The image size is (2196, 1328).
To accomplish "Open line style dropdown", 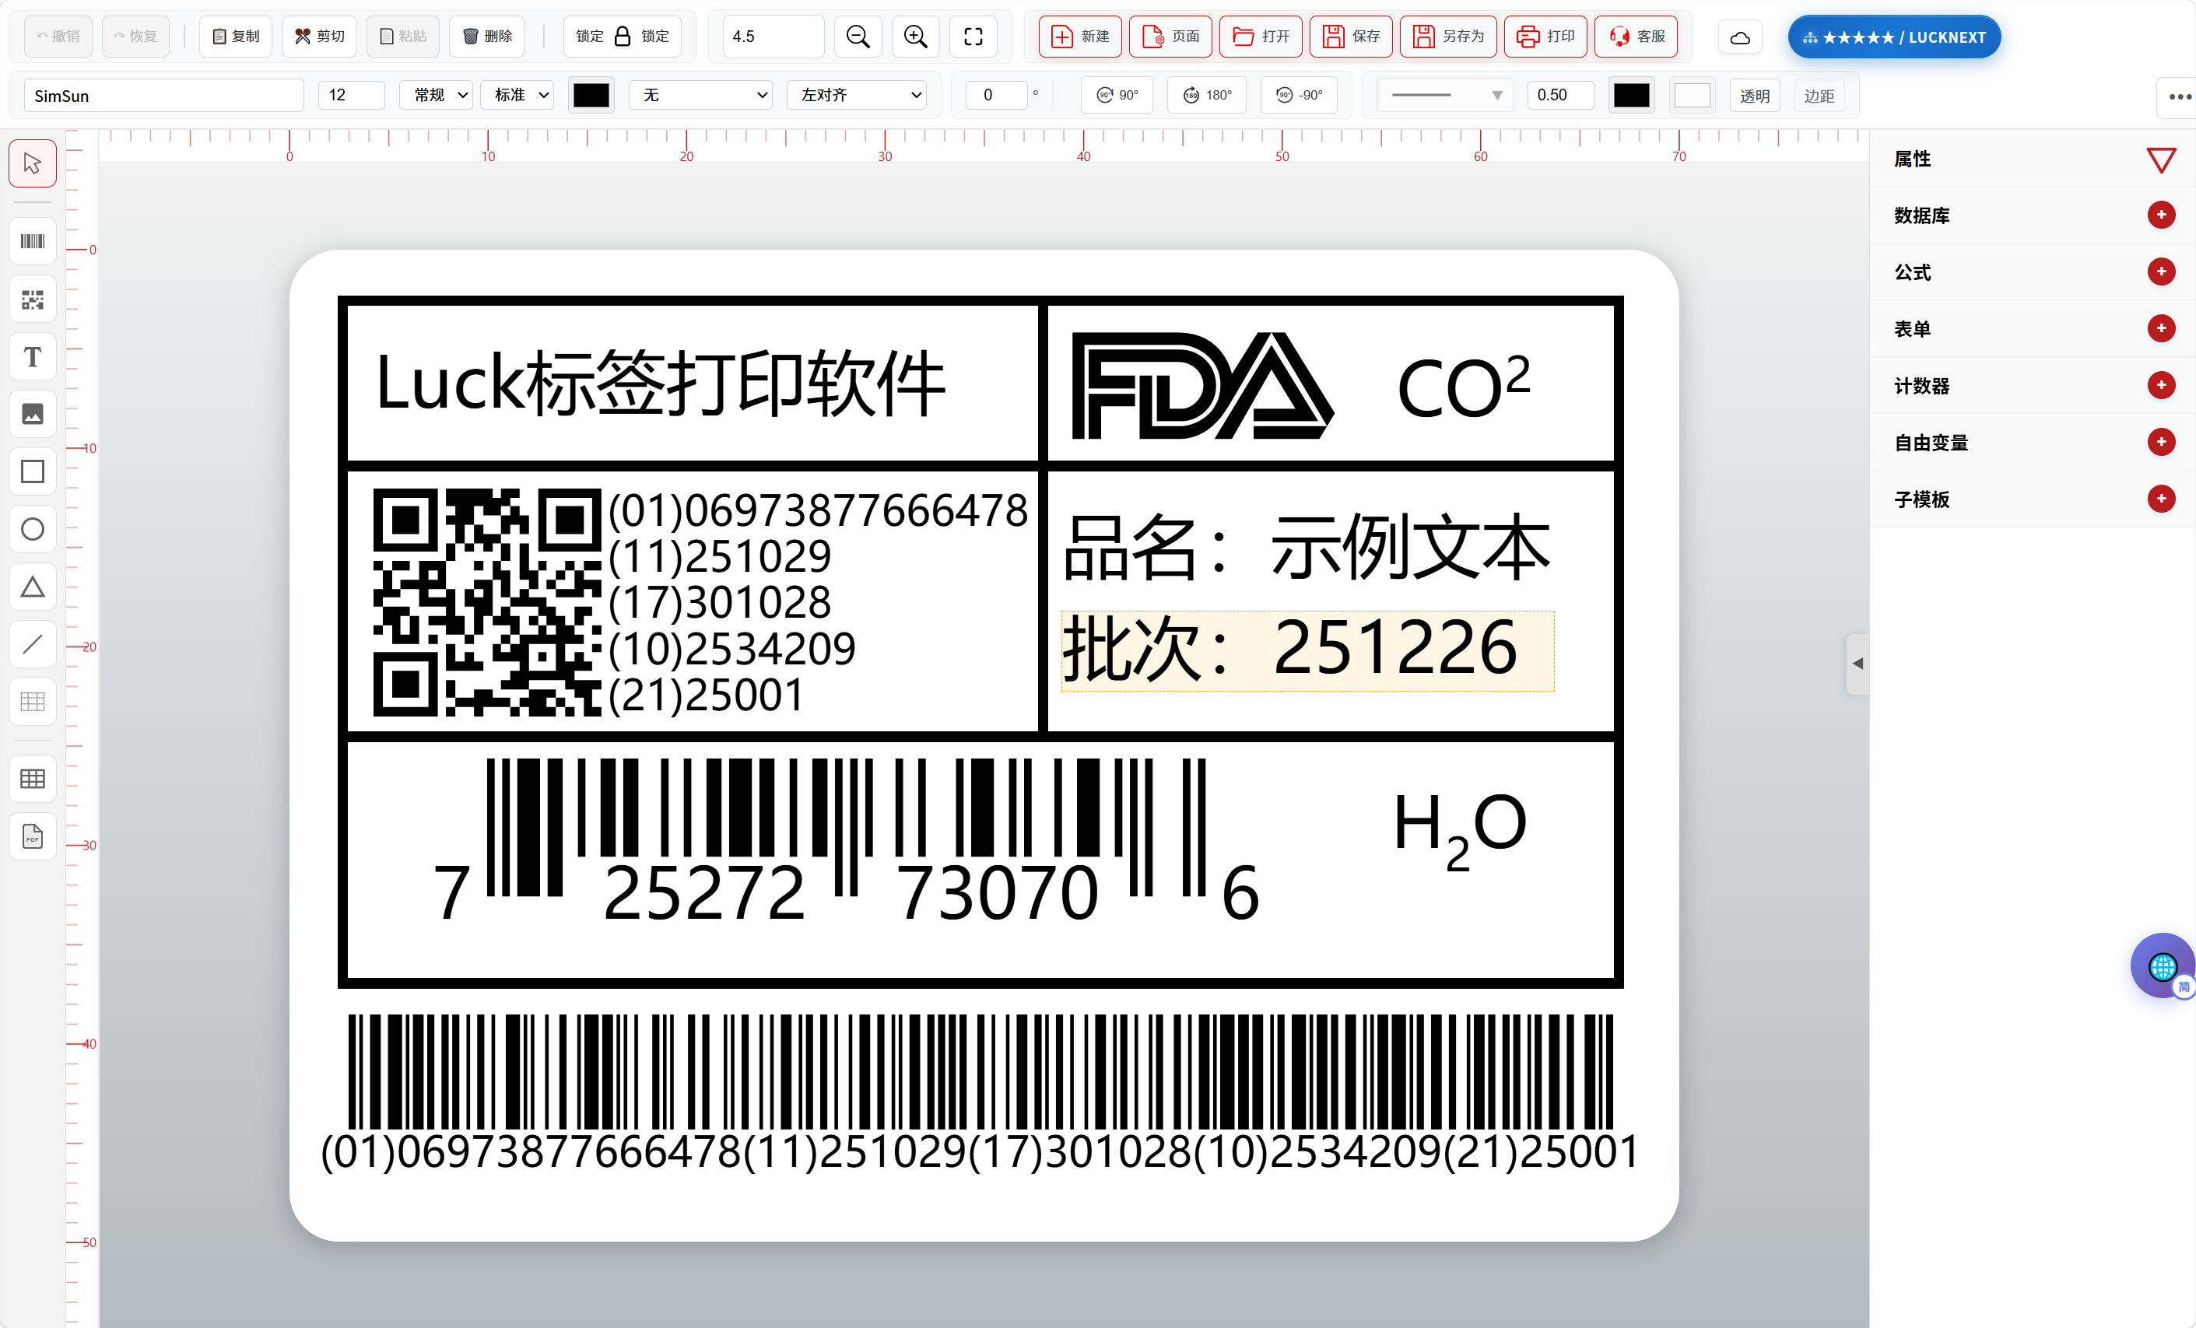I will point(1444,96).
